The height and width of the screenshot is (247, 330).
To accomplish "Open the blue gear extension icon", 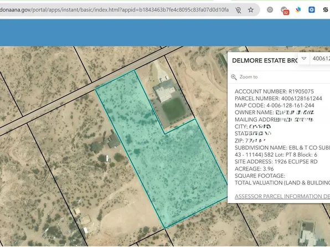I will click(x=312, y=9).
